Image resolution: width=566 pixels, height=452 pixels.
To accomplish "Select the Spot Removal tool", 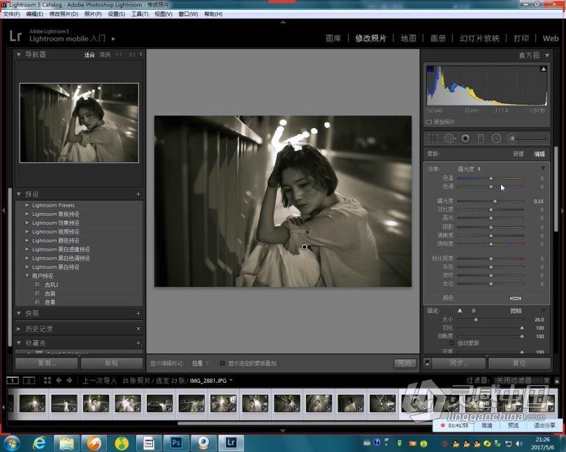I will [x=449, y=138].
